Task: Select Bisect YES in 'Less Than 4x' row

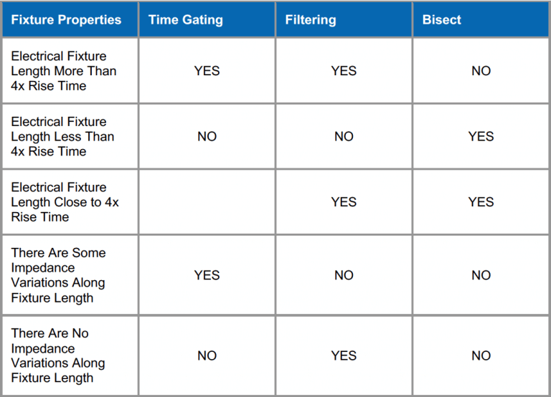Action: point(481,136)
